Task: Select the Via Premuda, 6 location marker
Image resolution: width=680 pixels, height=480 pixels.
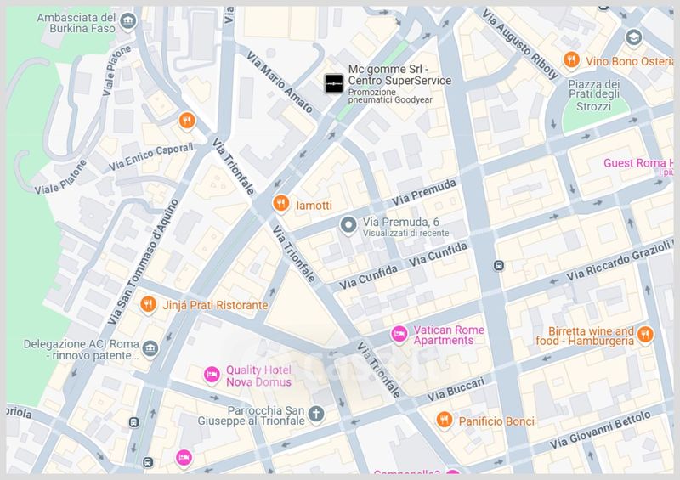Action: coord(348,225)
